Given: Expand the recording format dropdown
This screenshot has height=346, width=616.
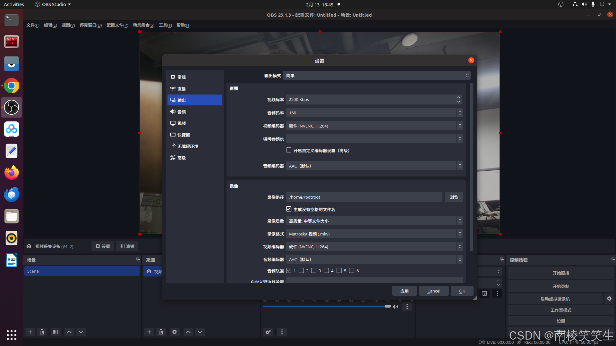Looking at the screenshot, I should pos(374,234).
